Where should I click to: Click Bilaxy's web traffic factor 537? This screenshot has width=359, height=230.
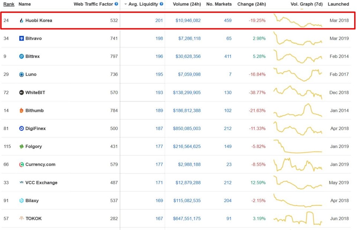pos(114,201)
